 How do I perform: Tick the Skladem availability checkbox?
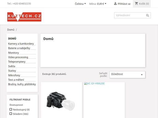[11, 114]
